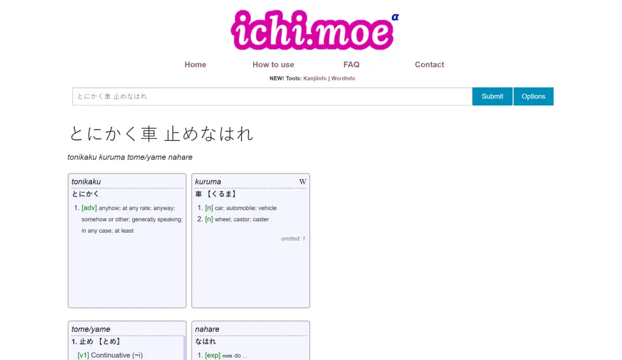622x360 pixels.
Task: Open the KanjiInfo tool link
Action: click(x=315, y=79)
